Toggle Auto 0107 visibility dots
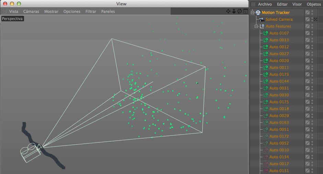The width and height of the screenshot is (323, 174). click(312, 33)
